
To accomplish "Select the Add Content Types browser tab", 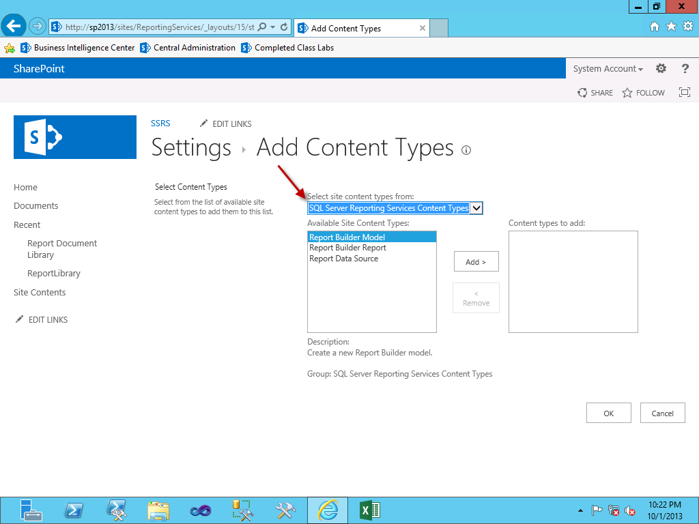I will [362, 28].
